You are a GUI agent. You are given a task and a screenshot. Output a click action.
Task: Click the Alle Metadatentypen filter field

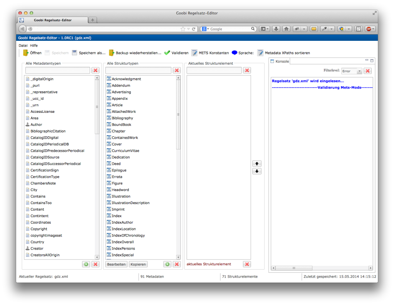pyautogui.click(x=58, y=70)
